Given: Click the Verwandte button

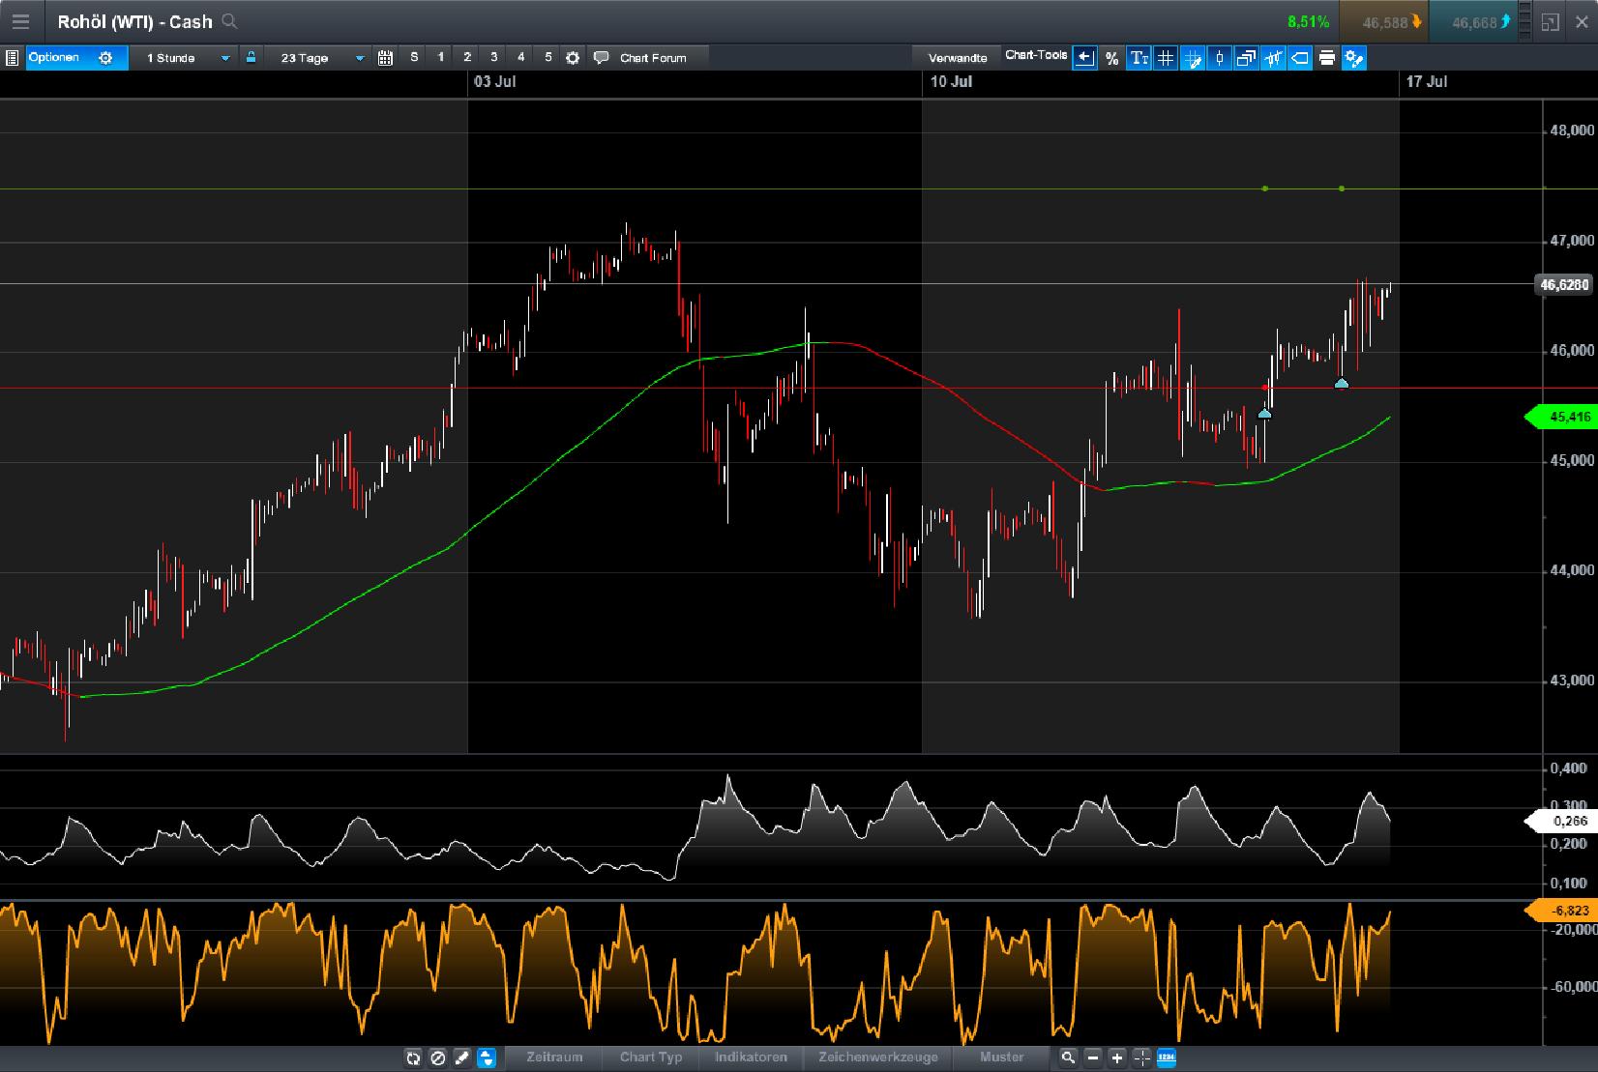Looking at the screenshot, I should tap(957, 58).
